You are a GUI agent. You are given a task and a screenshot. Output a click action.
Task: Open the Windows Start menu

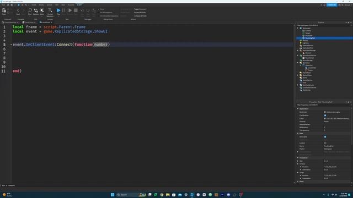(x=113, y=195)
